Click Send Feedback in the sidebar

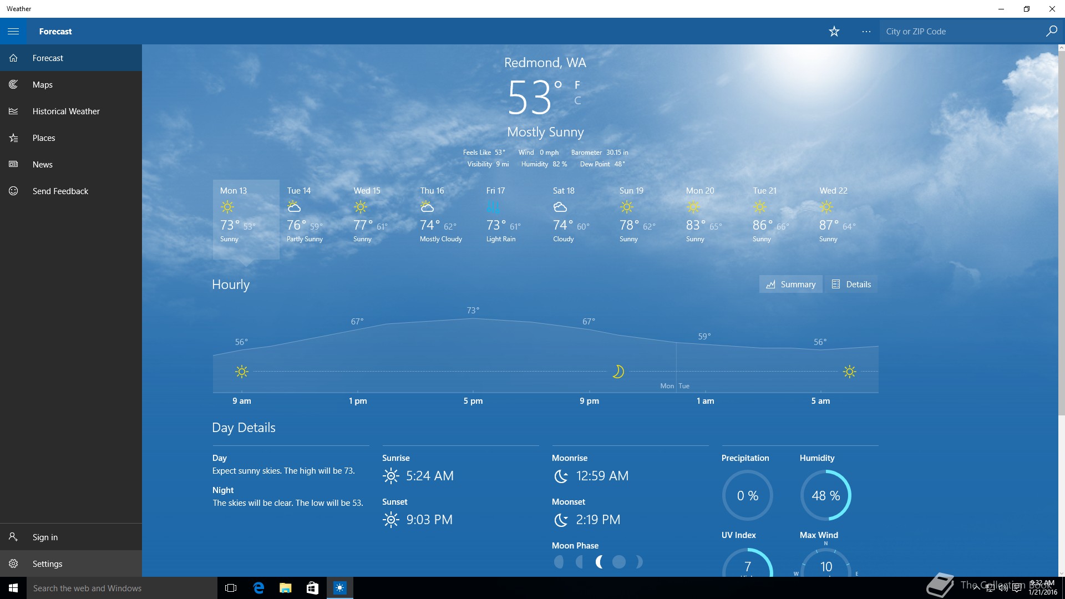(71, 191)
